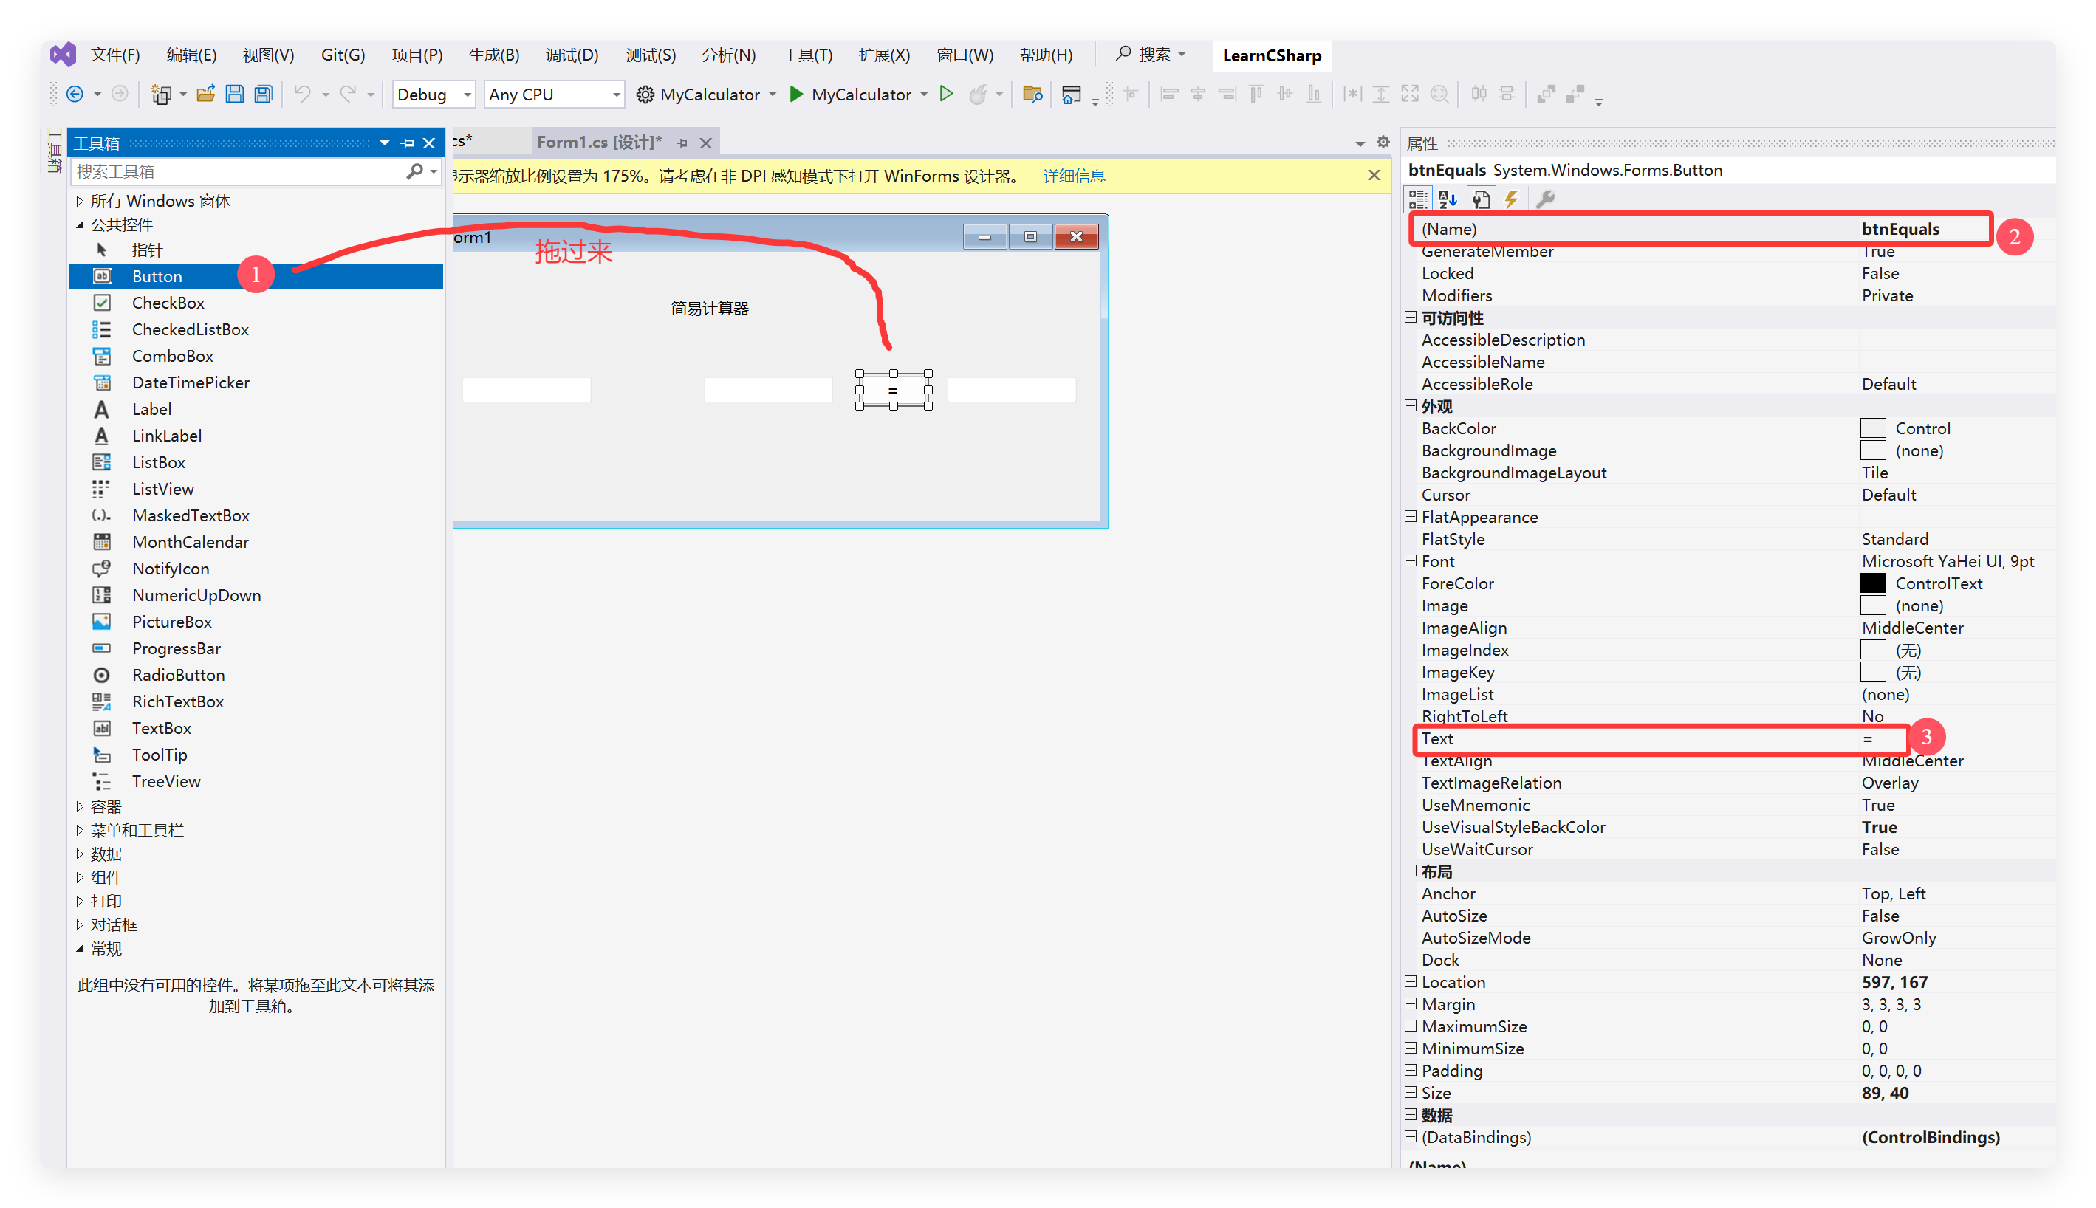Click the bring to front icon
The height and width of the screenshot is (1208, 2096).
[1546, 95]
